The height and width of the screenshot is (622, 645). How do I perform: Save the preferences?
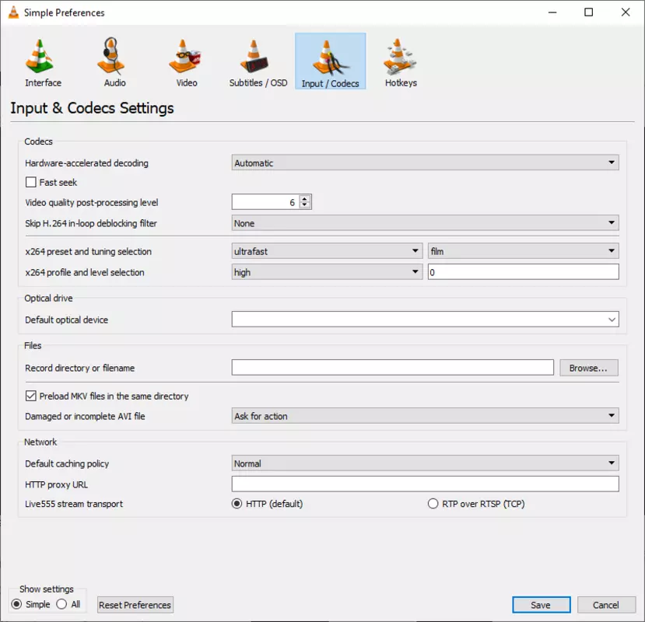point(541,605)
